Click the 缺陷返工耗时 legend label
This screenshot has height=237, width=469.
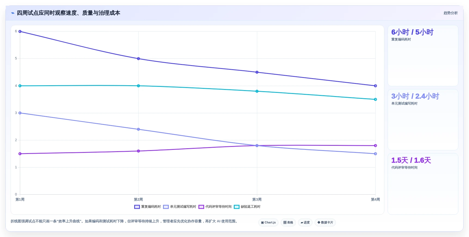coord(250,207)
